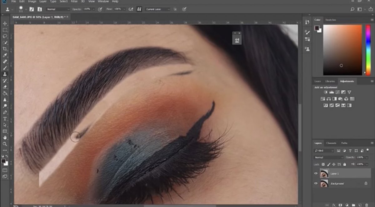
Task: Open the History panel icon
Action: [x=307, y=22]
